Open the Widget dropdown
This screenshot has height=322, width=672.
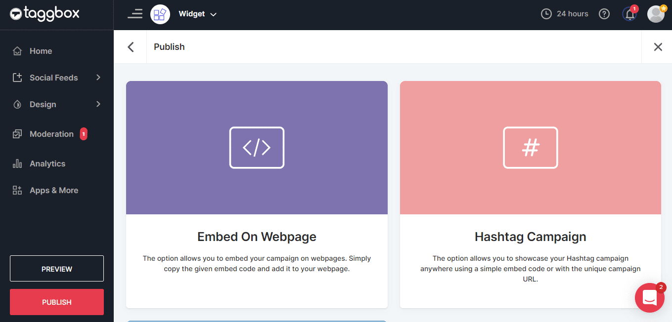198,14
